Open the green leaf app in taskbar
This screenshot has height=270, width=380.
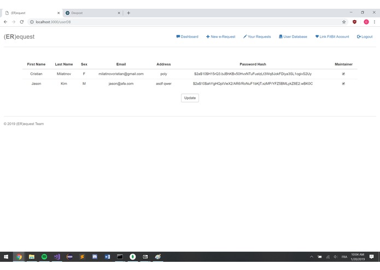point(132,257)
